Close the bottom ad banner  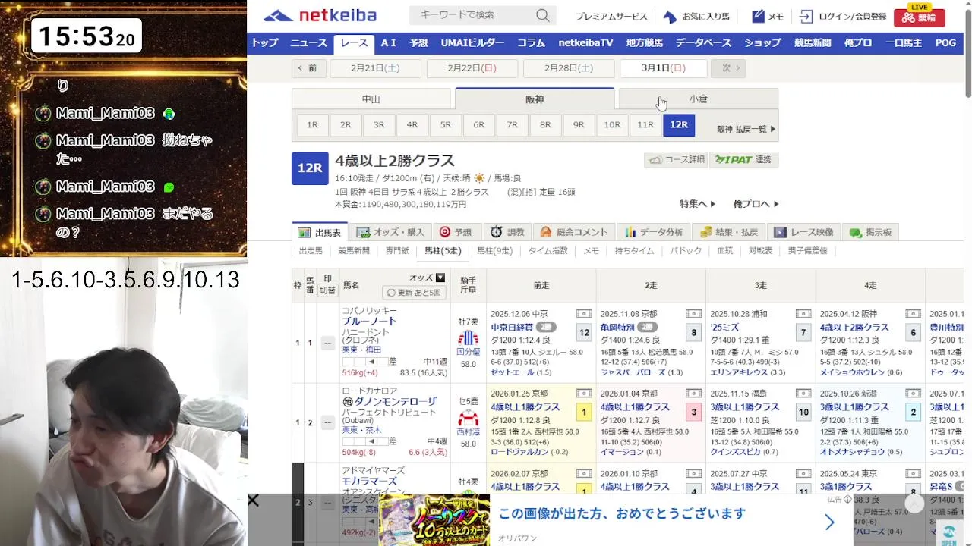(x=254, y=500)
